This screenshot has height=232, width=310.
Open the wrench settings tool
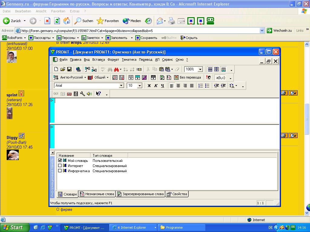coord(82,94)
